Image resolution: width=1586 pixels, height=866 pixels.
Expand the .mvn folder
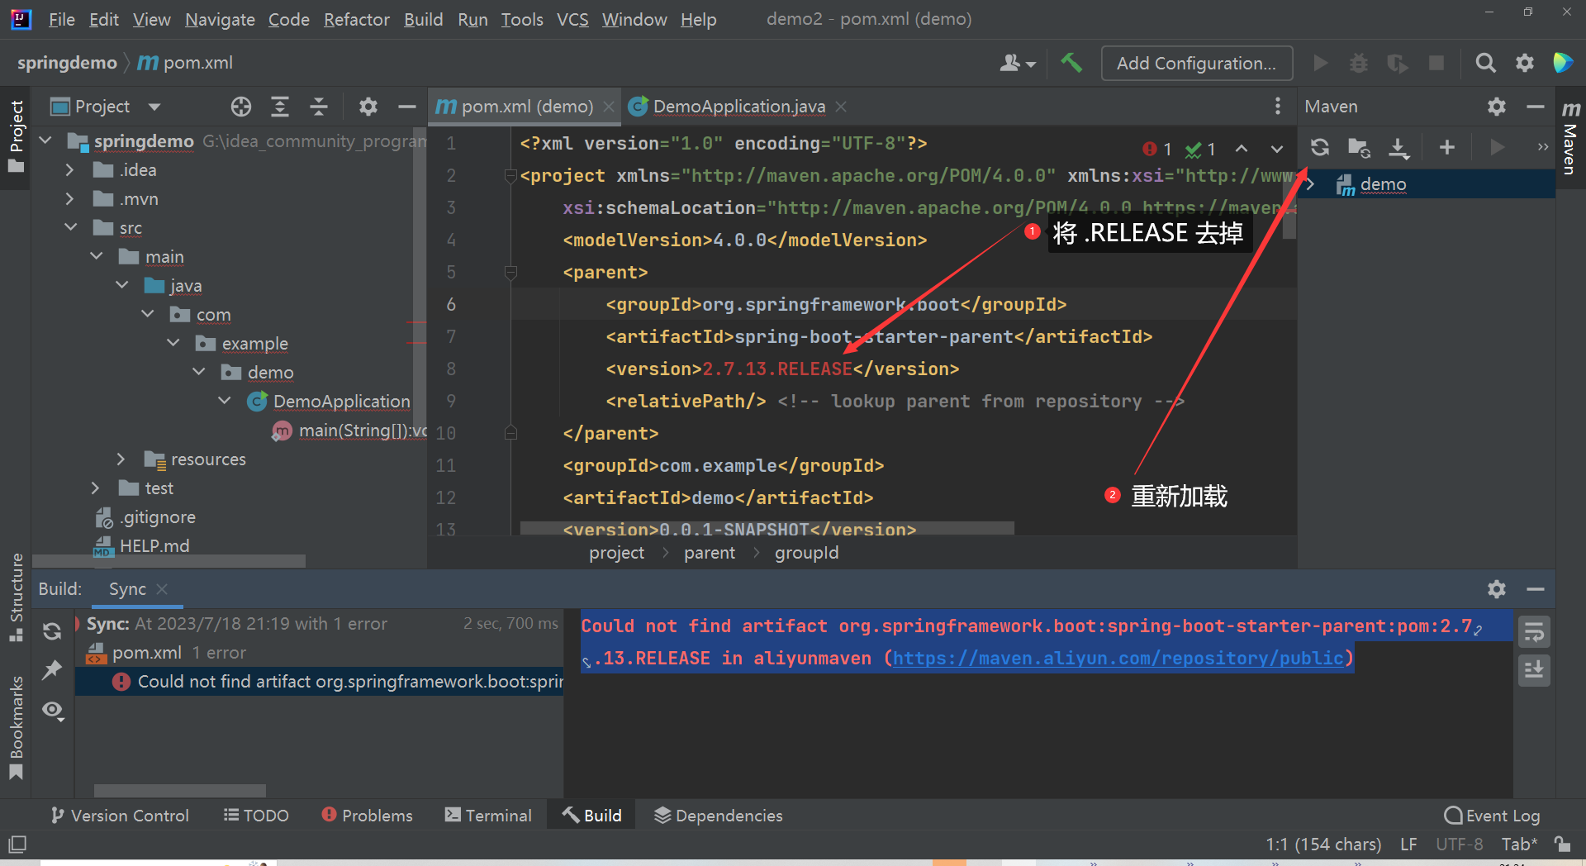(69, 198)
